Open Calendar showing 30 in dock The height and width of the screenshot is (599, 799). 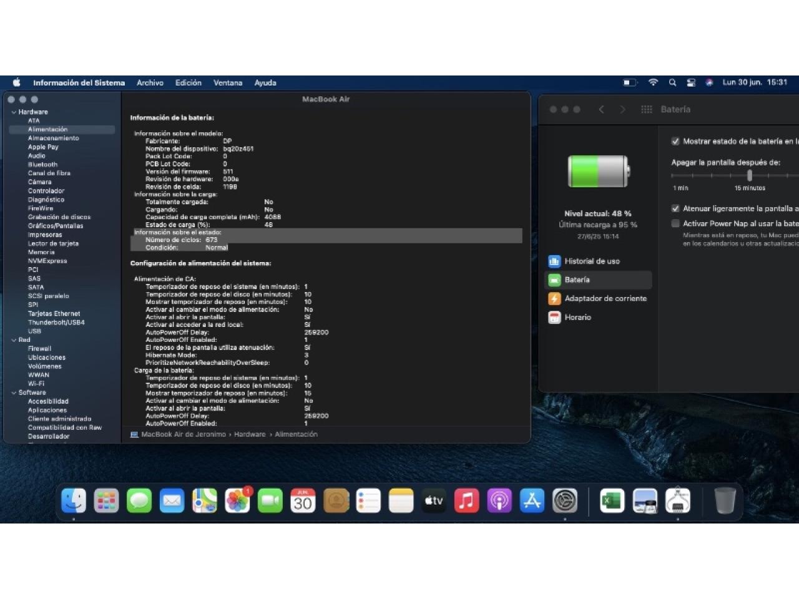[x=303, y=500]
